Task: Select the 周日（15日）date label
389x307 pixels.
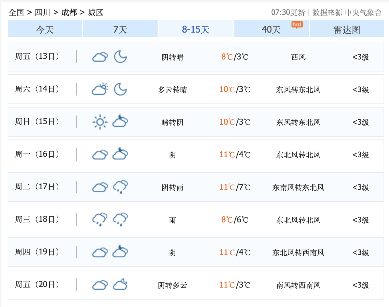Action: [37, 122]
